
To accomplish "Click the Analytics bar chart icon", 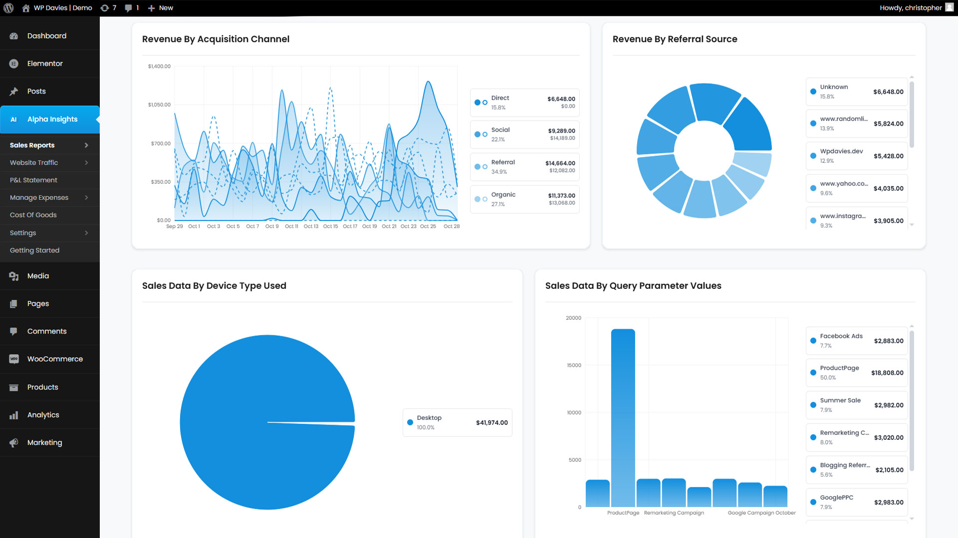I will point(14,415).
